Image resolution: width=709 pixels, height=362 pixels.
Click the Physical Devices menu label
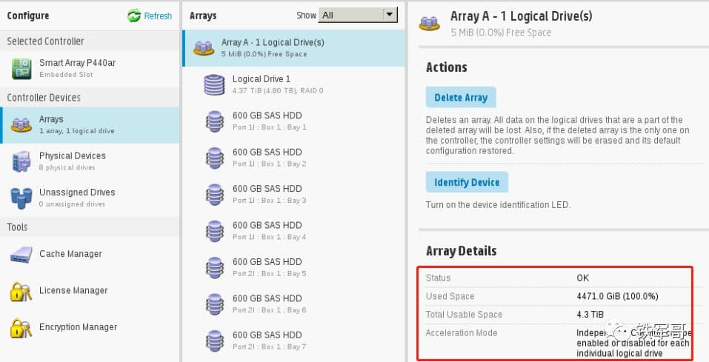pyautogui.click(x=73, y=156)
